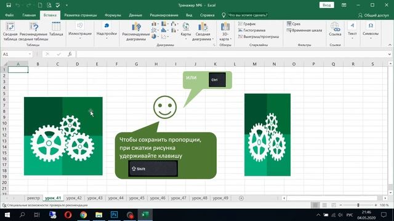Switch to the Рецензирование tab
This screenshot has height=221, width=394.
click(x=164, y=15)
